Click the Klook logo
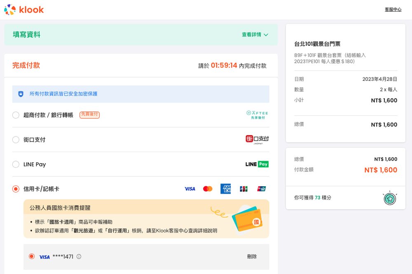The image size is (412, 274). tap(23, 10)
